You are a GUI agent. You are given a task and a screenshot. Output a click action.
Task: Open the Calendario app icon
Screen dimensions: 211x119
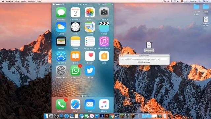pos(75,13)
